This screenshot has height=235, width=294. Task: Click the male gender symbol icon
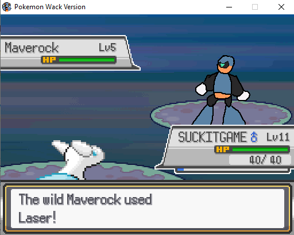[x=254, y=137]
